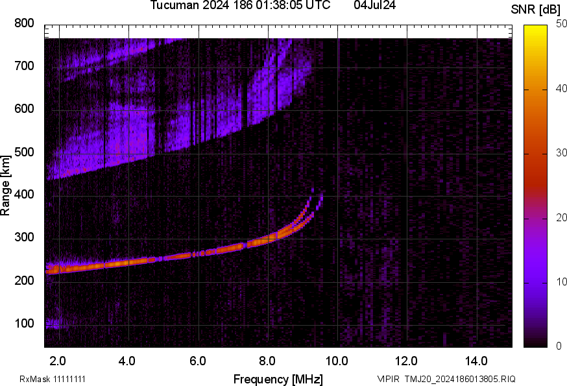This screenshot has height=386, width=567.
Task: Click the split trace tip near 9.5 MHz
Action: click(320, 200)
